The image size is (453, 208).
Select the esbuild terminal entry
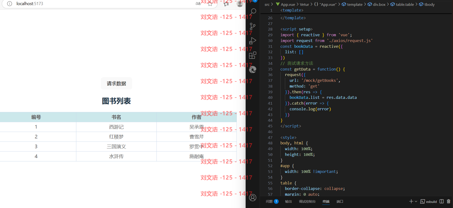(x=429, y=201)
